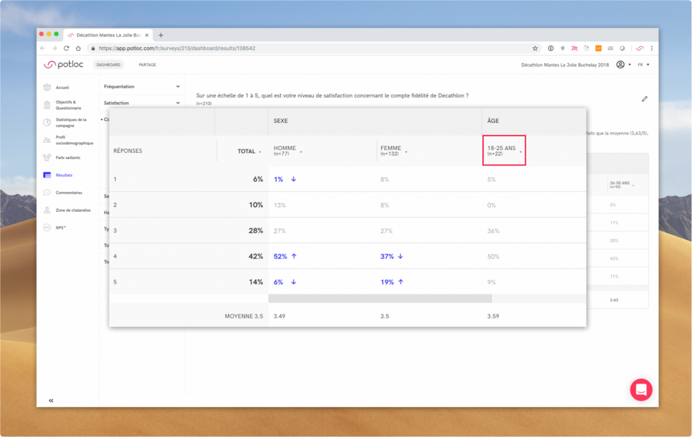692x437 pixels.
Task: Open the chat support bubble
Action: pos(641,390)
